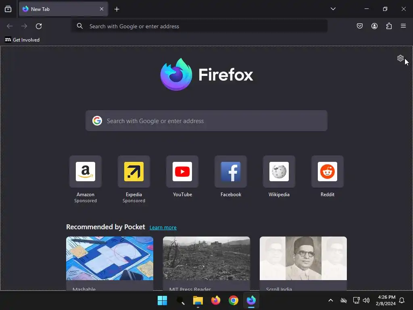
Task: Open File Explorer from taskbar
Action: (198, 300)
